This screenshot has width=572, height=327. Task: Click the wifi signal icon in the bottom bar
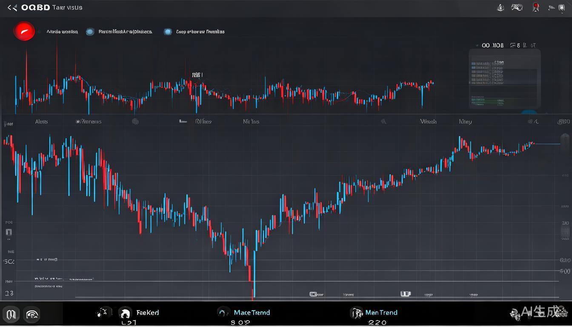[32, 315]
